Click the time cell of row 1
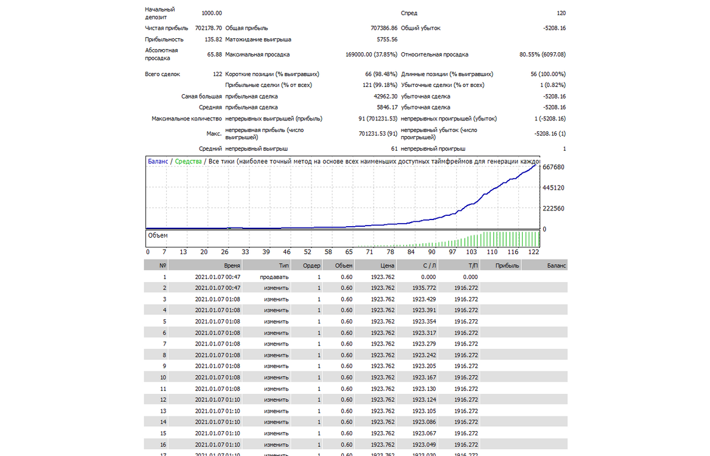 pyautogui.click(x=218, y=277)
